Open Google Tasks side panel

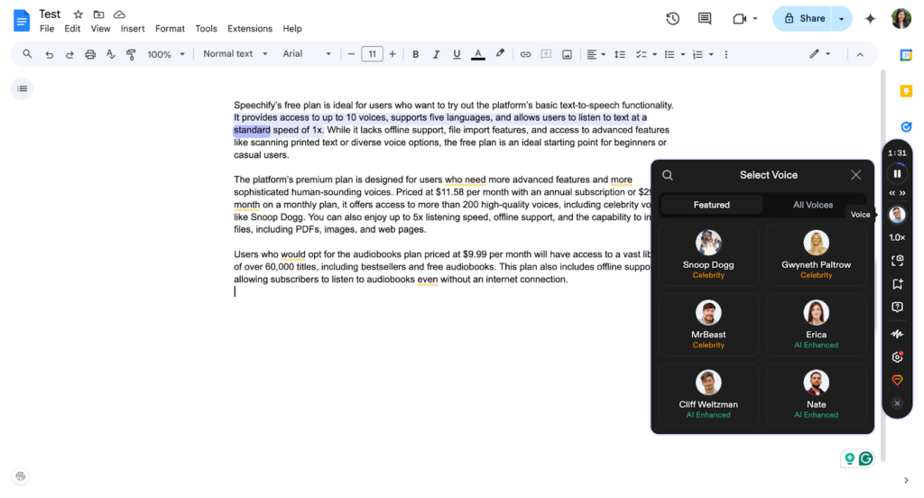(906, 126)
